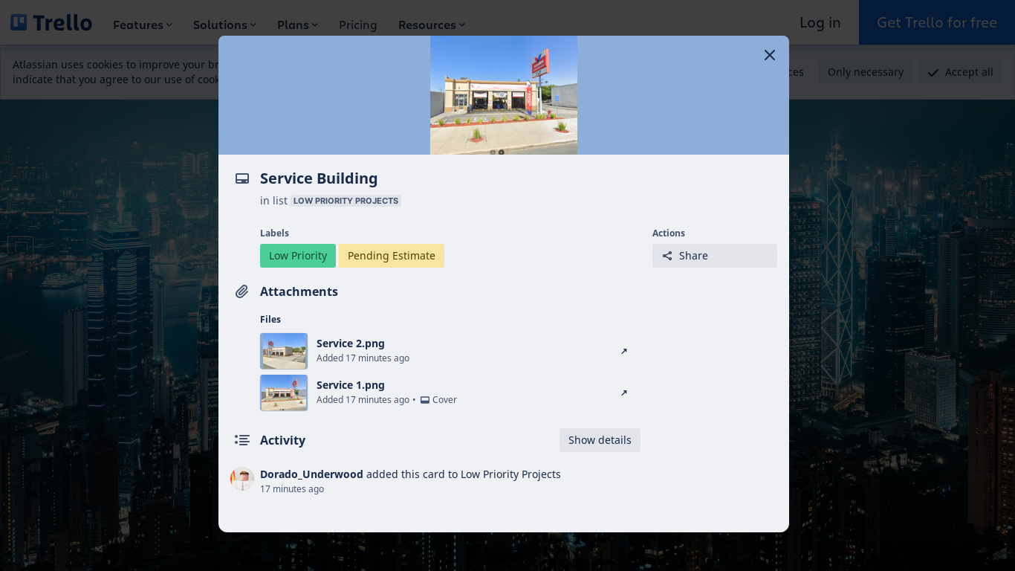
Task: Click the card icon beside Service Building title
Action: 242,178
